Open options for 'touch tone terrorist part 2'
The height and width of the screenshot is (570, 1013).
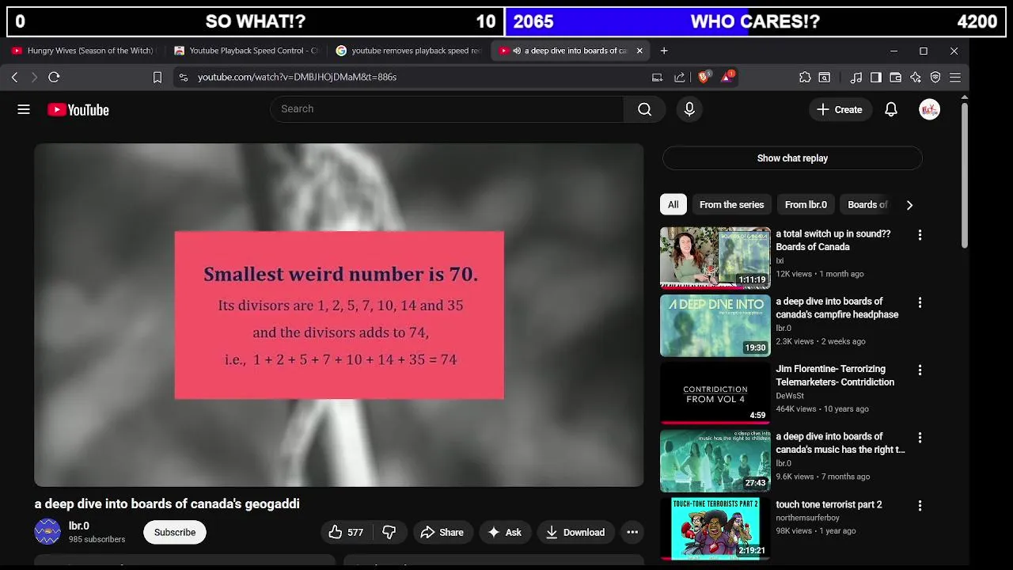tap(920, 505)
